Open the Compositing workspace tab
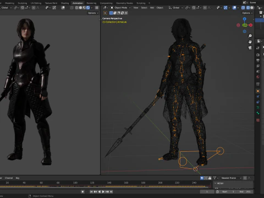The height and width of the screenshot is (198, 264). (x=106, y=3)
